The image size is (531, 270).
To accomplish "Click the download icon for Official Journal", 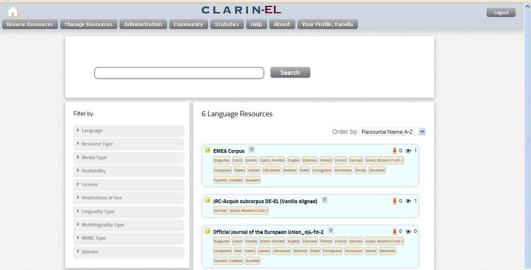I will pos(395,232).
